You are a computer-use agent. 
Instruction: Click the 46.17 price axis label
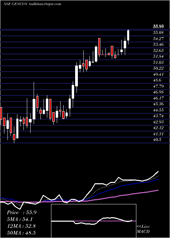(158, 98)
